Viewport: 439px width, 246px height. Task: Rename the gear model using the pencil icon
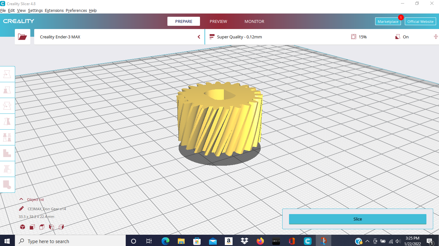21,208
